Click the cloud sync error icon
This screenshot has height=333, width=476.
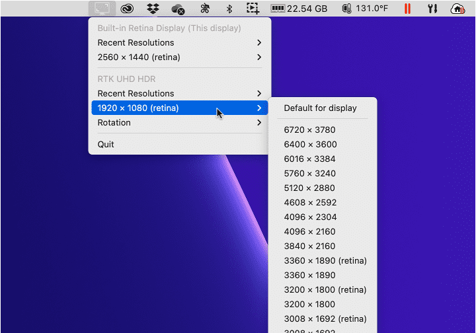coord(178,9)
